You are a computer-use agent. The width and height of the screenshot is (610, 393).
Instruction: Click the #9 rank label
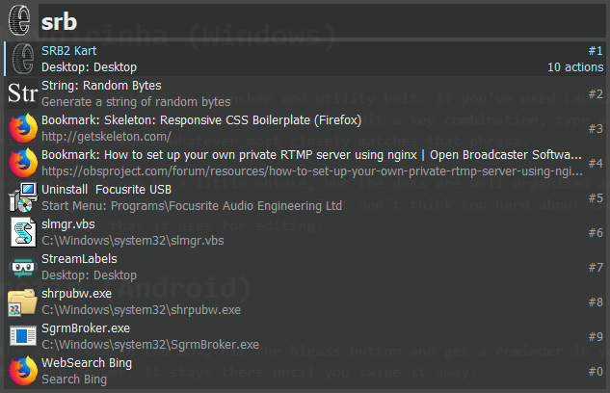596,336
